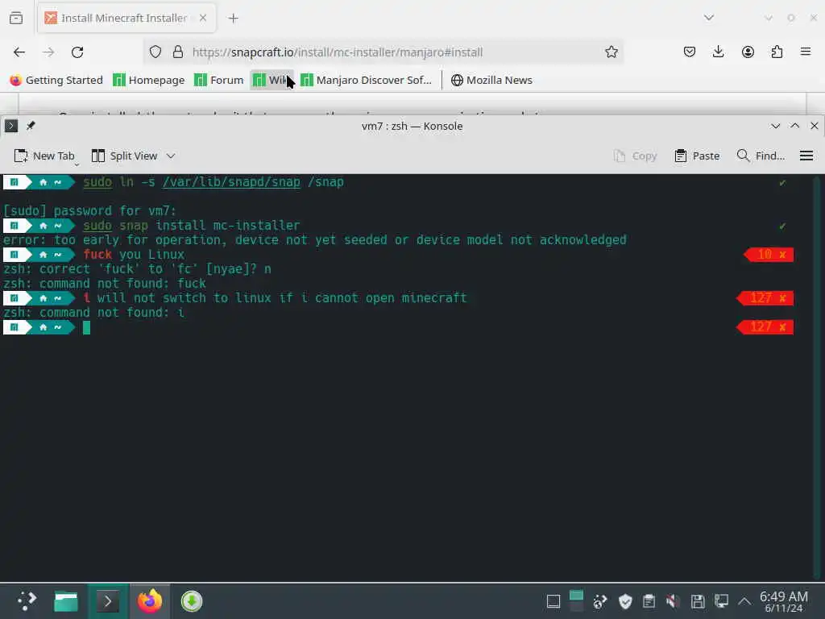The width and height of the screenshot is (825, 619).
Task: Open clock showing 6:49 AM
Action: pos(783,601)
